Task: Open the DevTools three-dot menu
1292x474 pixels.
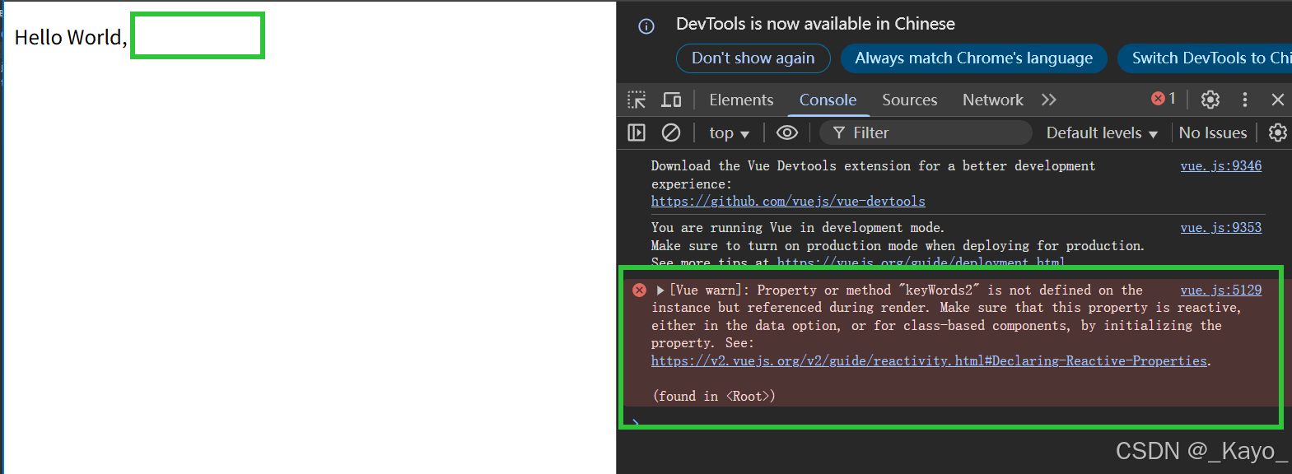Action: (1245, 100)
